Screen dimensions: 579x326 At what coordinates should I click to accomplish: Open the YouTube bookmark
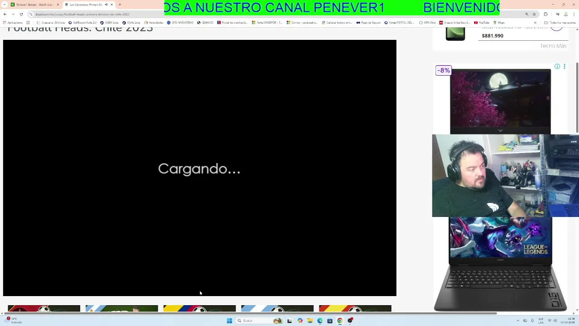point(482,23)
